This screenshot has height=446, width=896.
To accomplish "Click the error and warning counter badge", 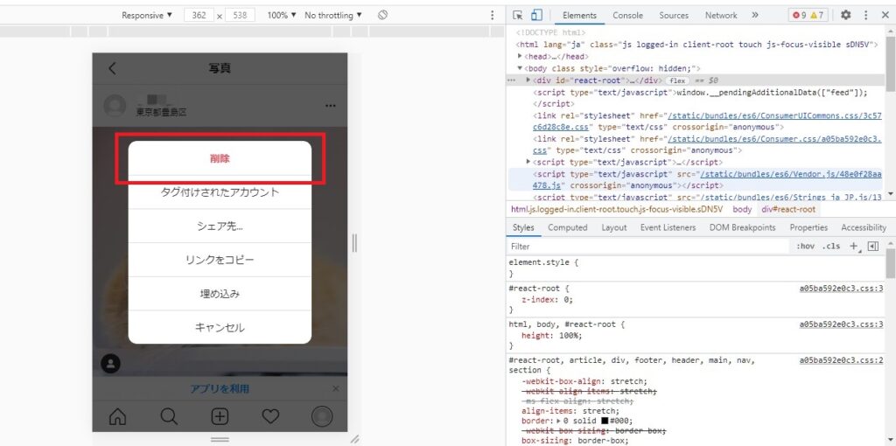I will click(x=808, y=16).
